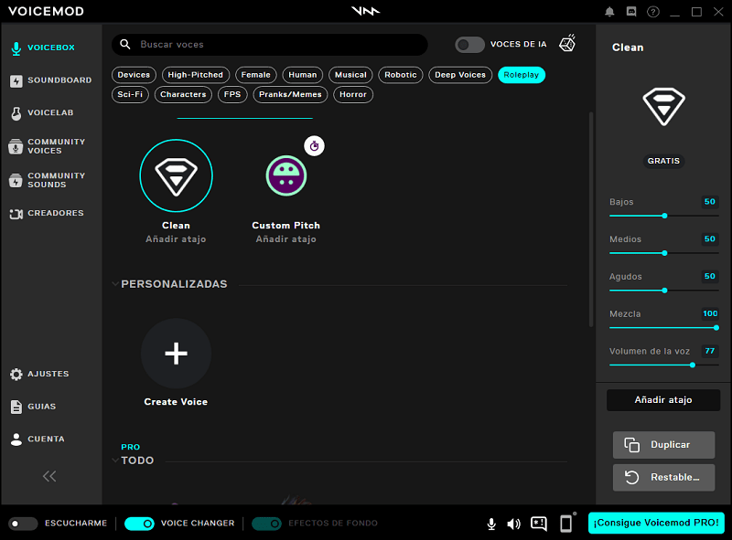Click the chat feedback icon in bottom bar
The image size is (732, 540).
click(539, 524)
